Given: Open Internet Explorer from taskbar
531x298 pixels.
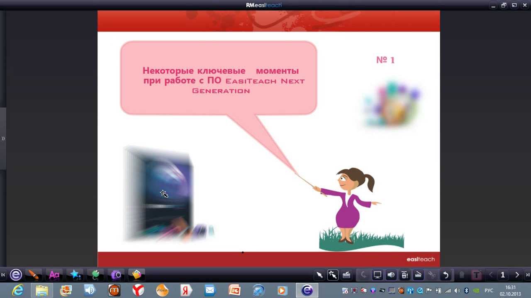Looking at the screenshot, I should point(18,291).
